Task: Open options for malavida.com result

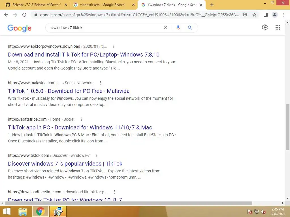Action: coord(101,83)
